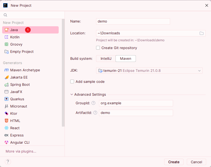Select the Kotlin project type
The image size is (211, 167).
point(30,37)
